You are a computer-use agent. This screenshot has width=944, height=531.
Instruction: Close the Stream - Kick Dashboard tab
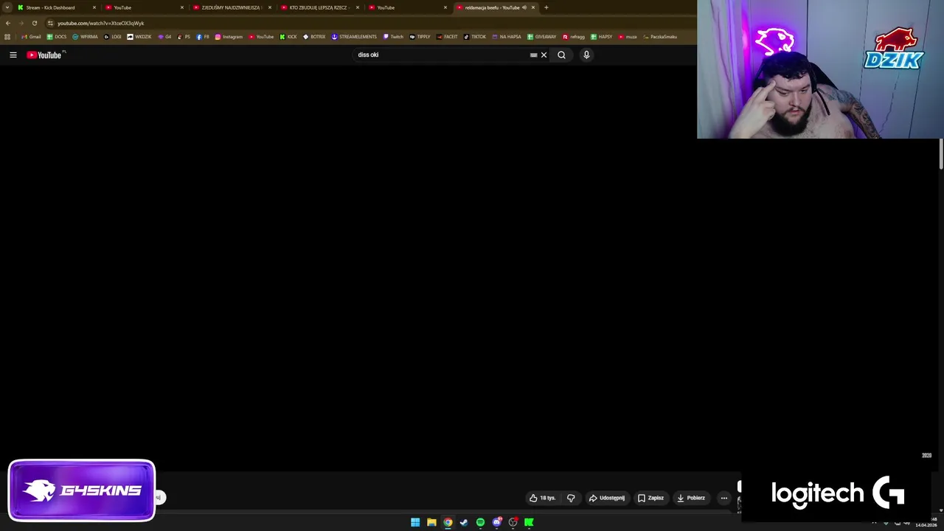pos(94,7)
